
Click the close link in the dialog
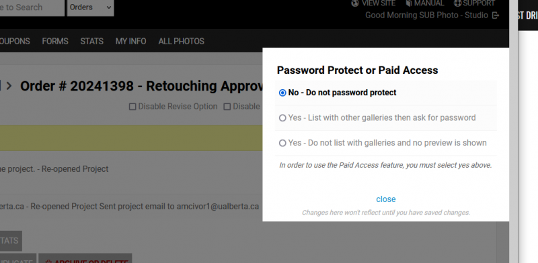tap(385, 199)
